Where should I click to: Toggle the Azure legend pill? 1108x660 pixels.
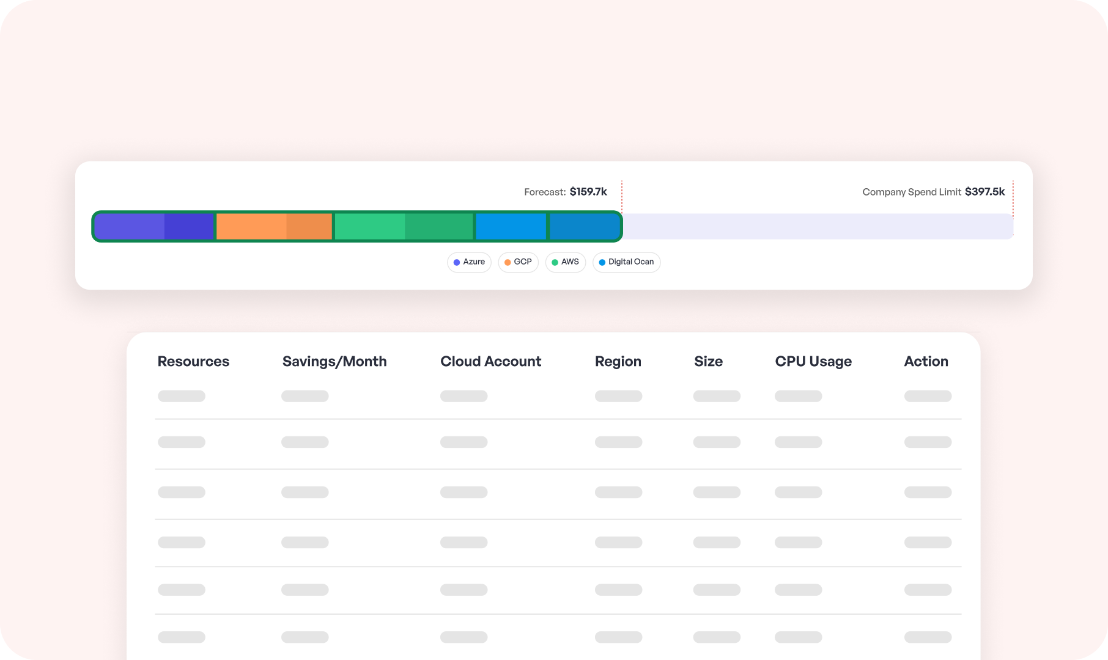[x=469, y=262]
